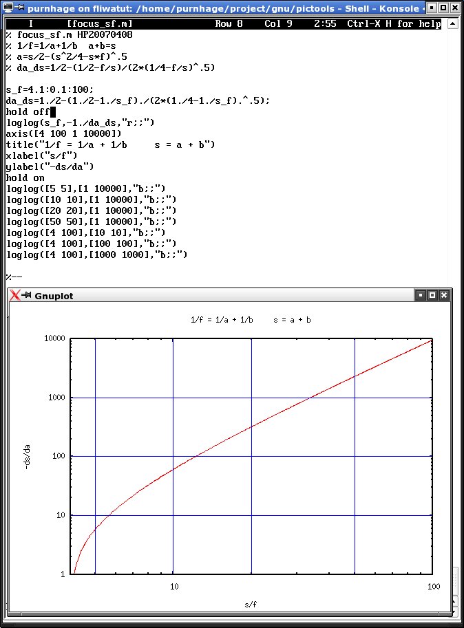
Task: Close the Gnuplot window
Action: (x=443, y=295)
